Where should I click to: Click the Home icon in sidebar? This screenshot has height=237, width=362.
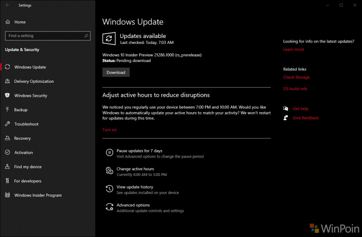tap(8, 22)
